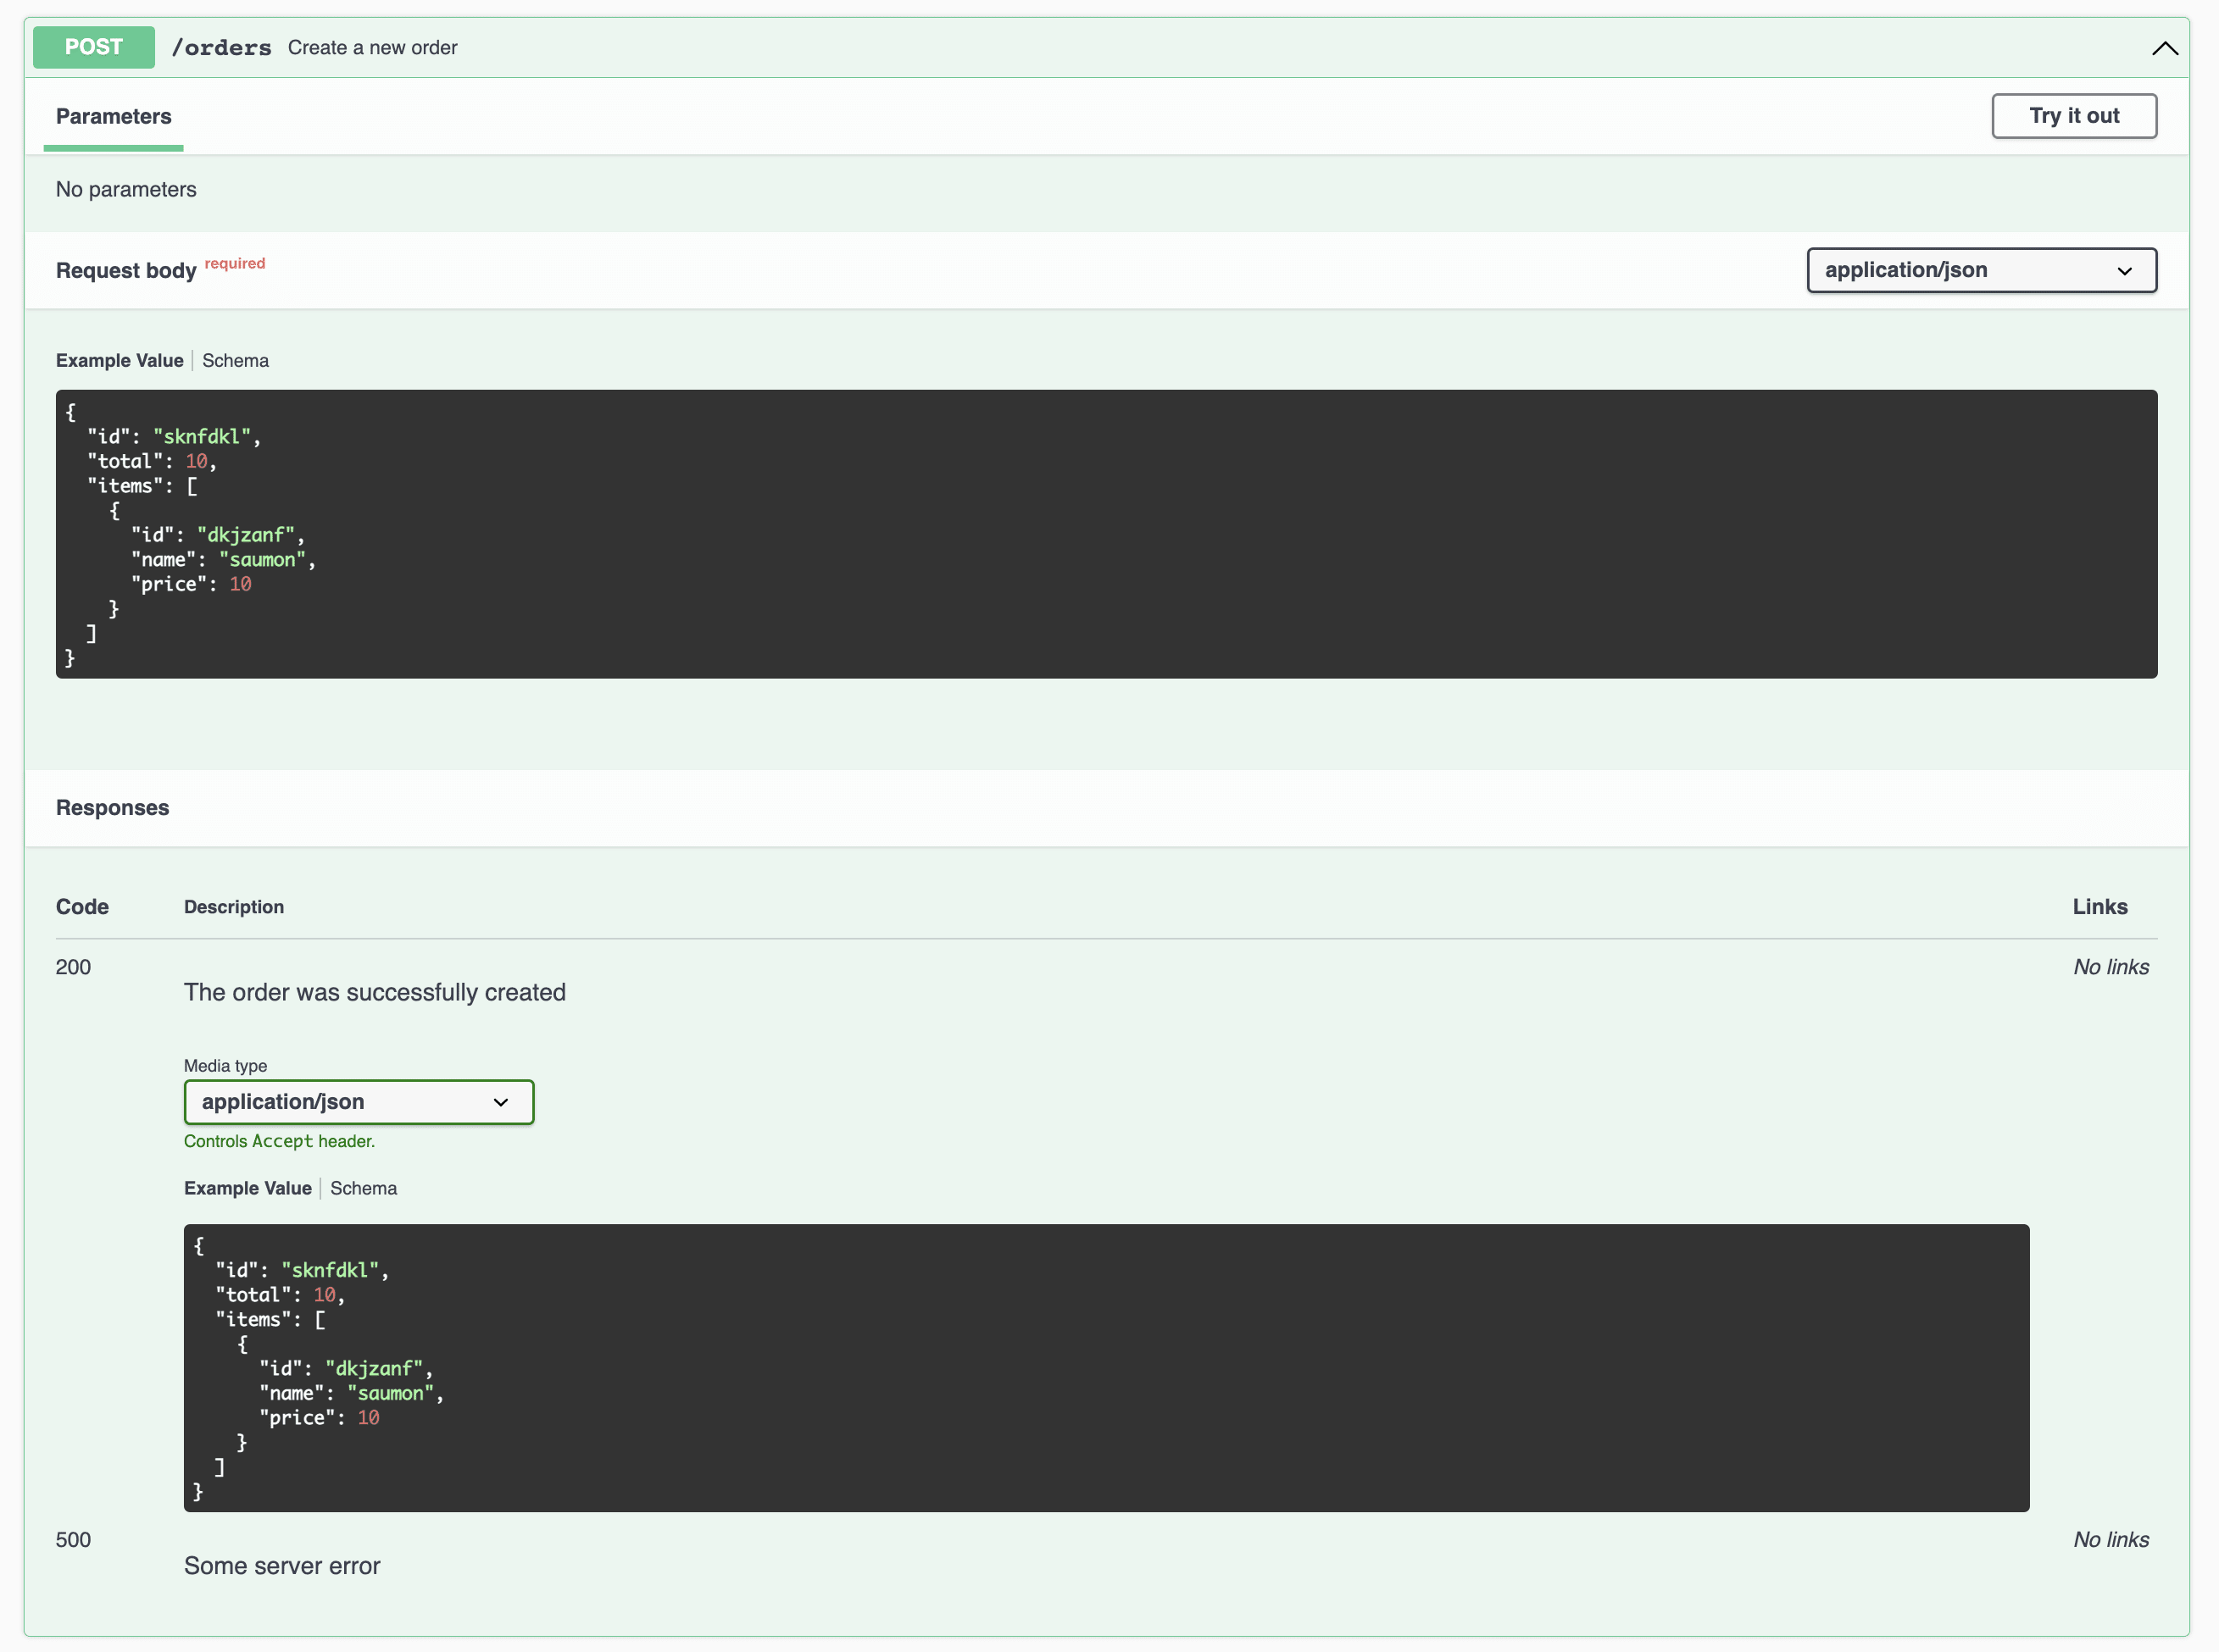Switch request body to Schema view
Viewport: 2219px width, 1652px height.
(235, 361)
